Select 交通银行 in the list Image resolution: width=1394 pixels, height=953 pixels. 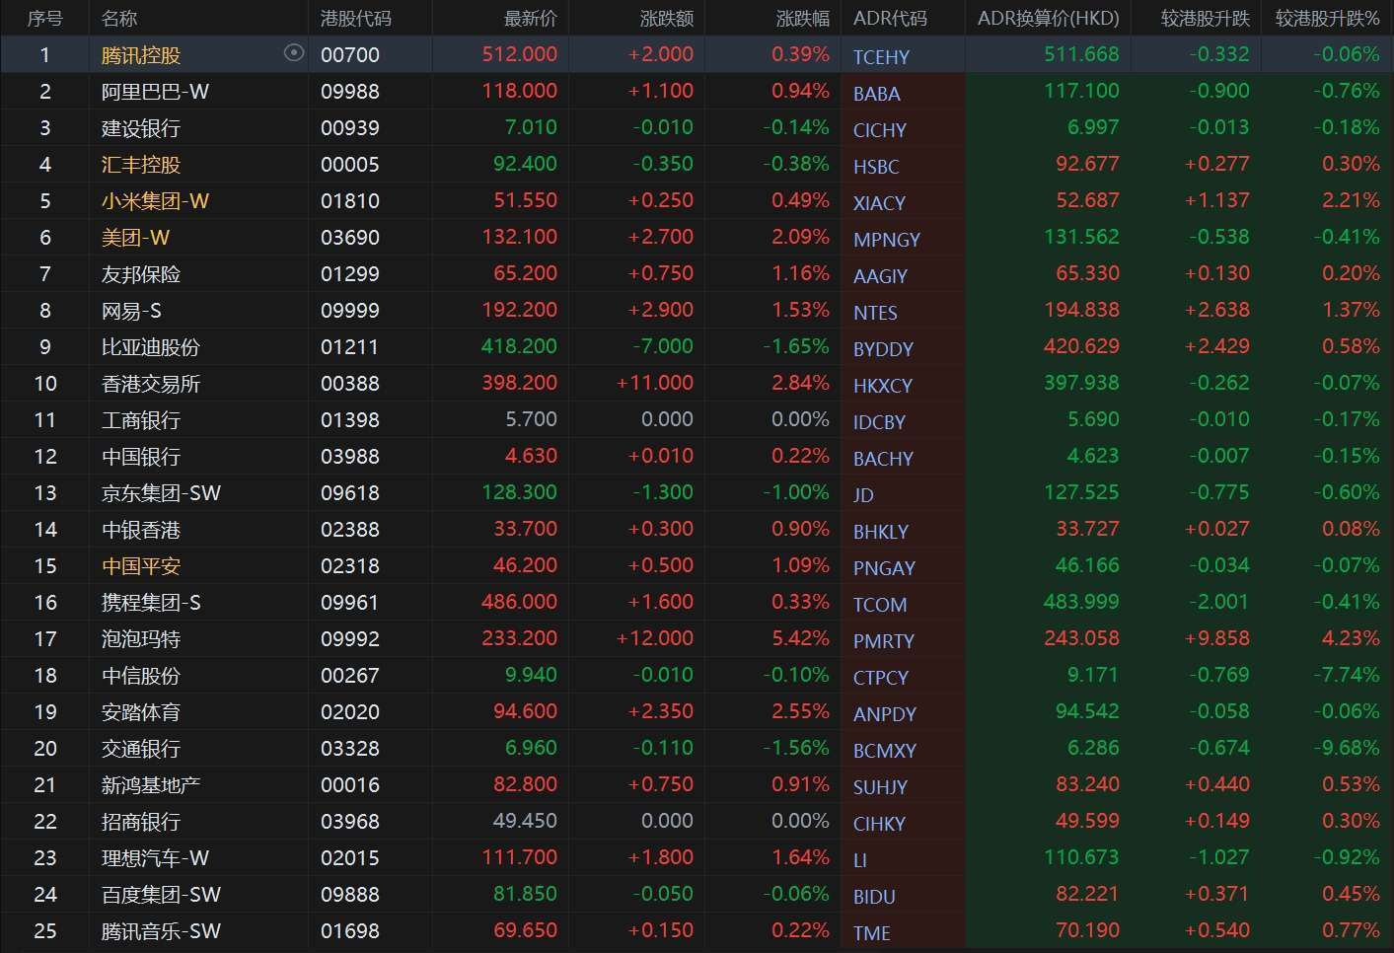coord(141,749)
